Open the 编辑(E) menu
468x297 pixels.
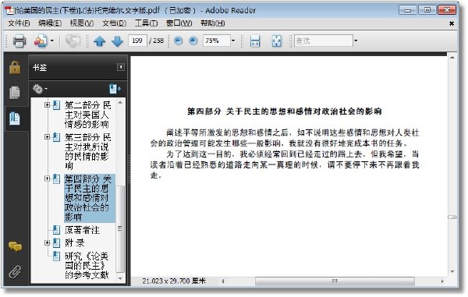pyautogui.click(x=50, y=23)
